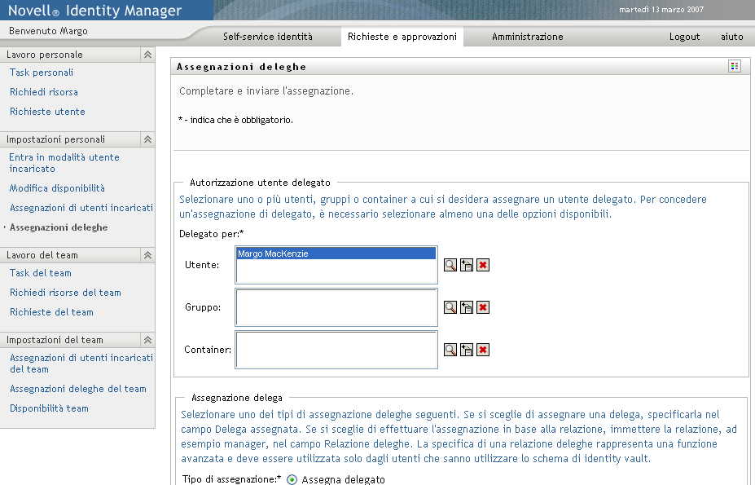Collapse the Impostazioni del team section
755x485 pixels.
(x=147, y=339)
